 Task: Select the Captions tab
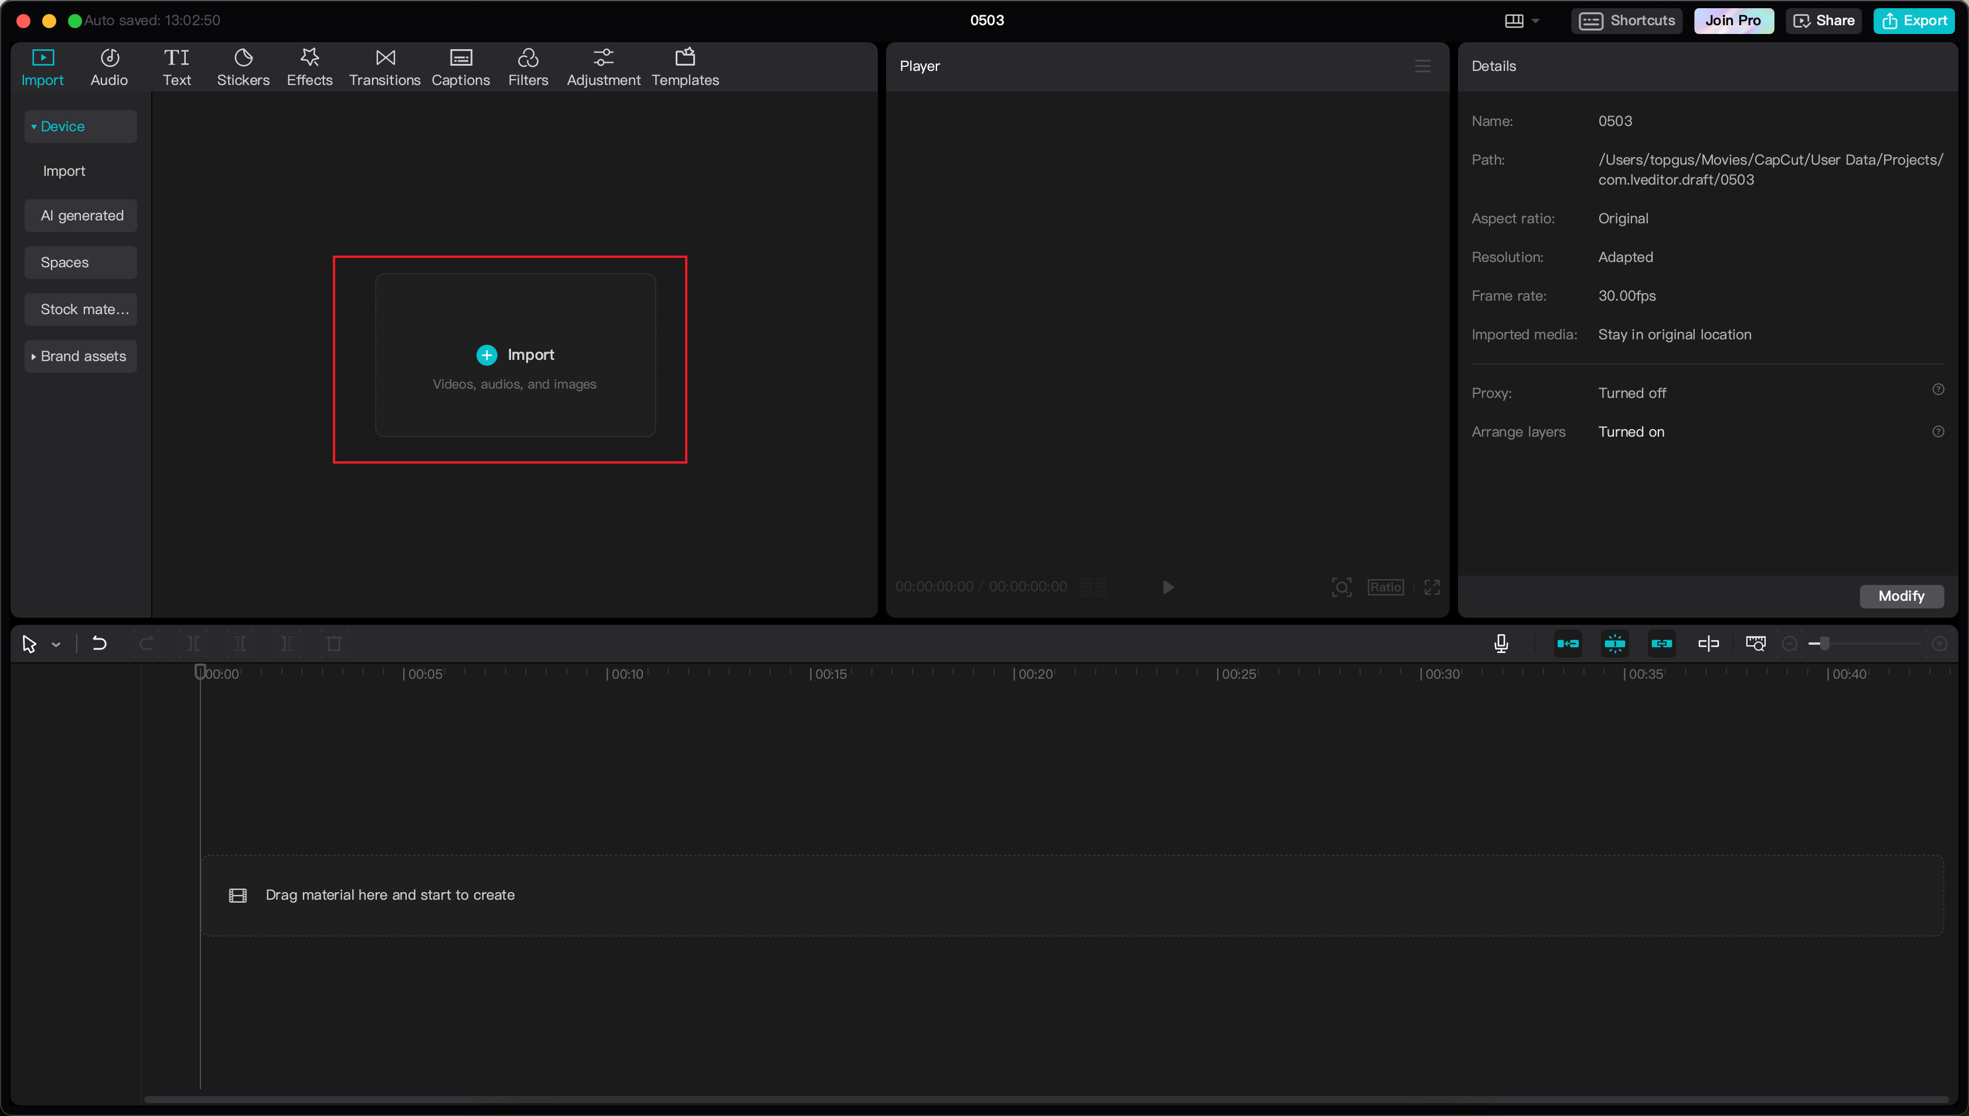pyautogui.click(x=460, y=65)
